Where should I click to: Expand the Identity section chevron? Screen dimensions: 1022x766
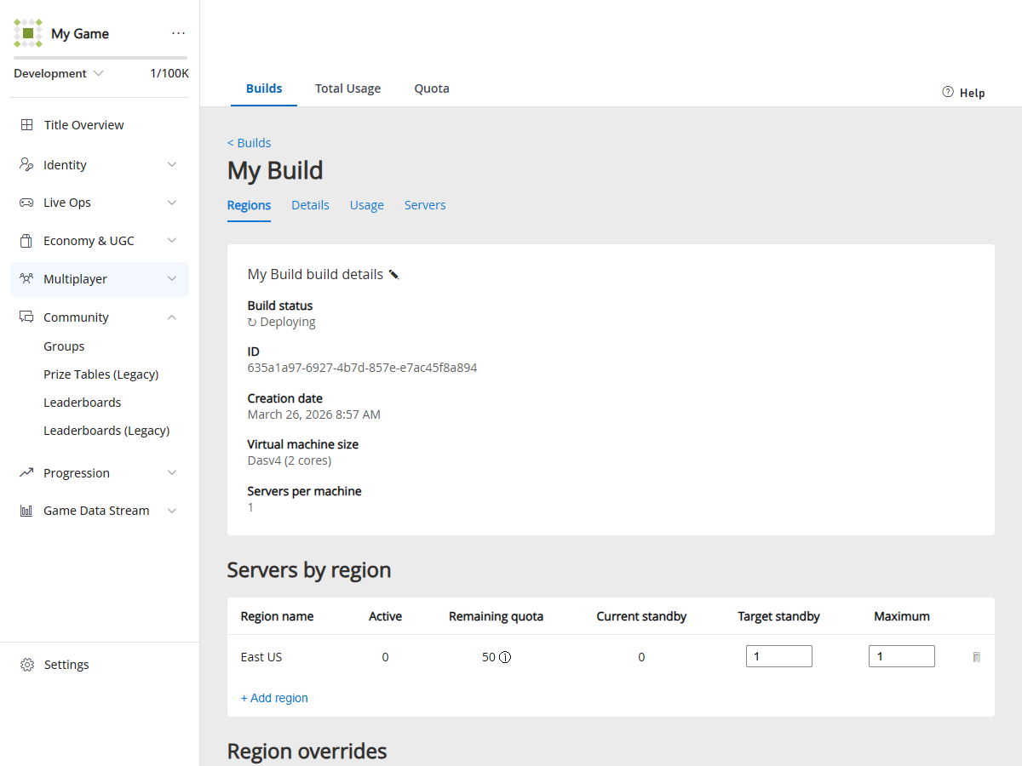click(x=172, y=164)
